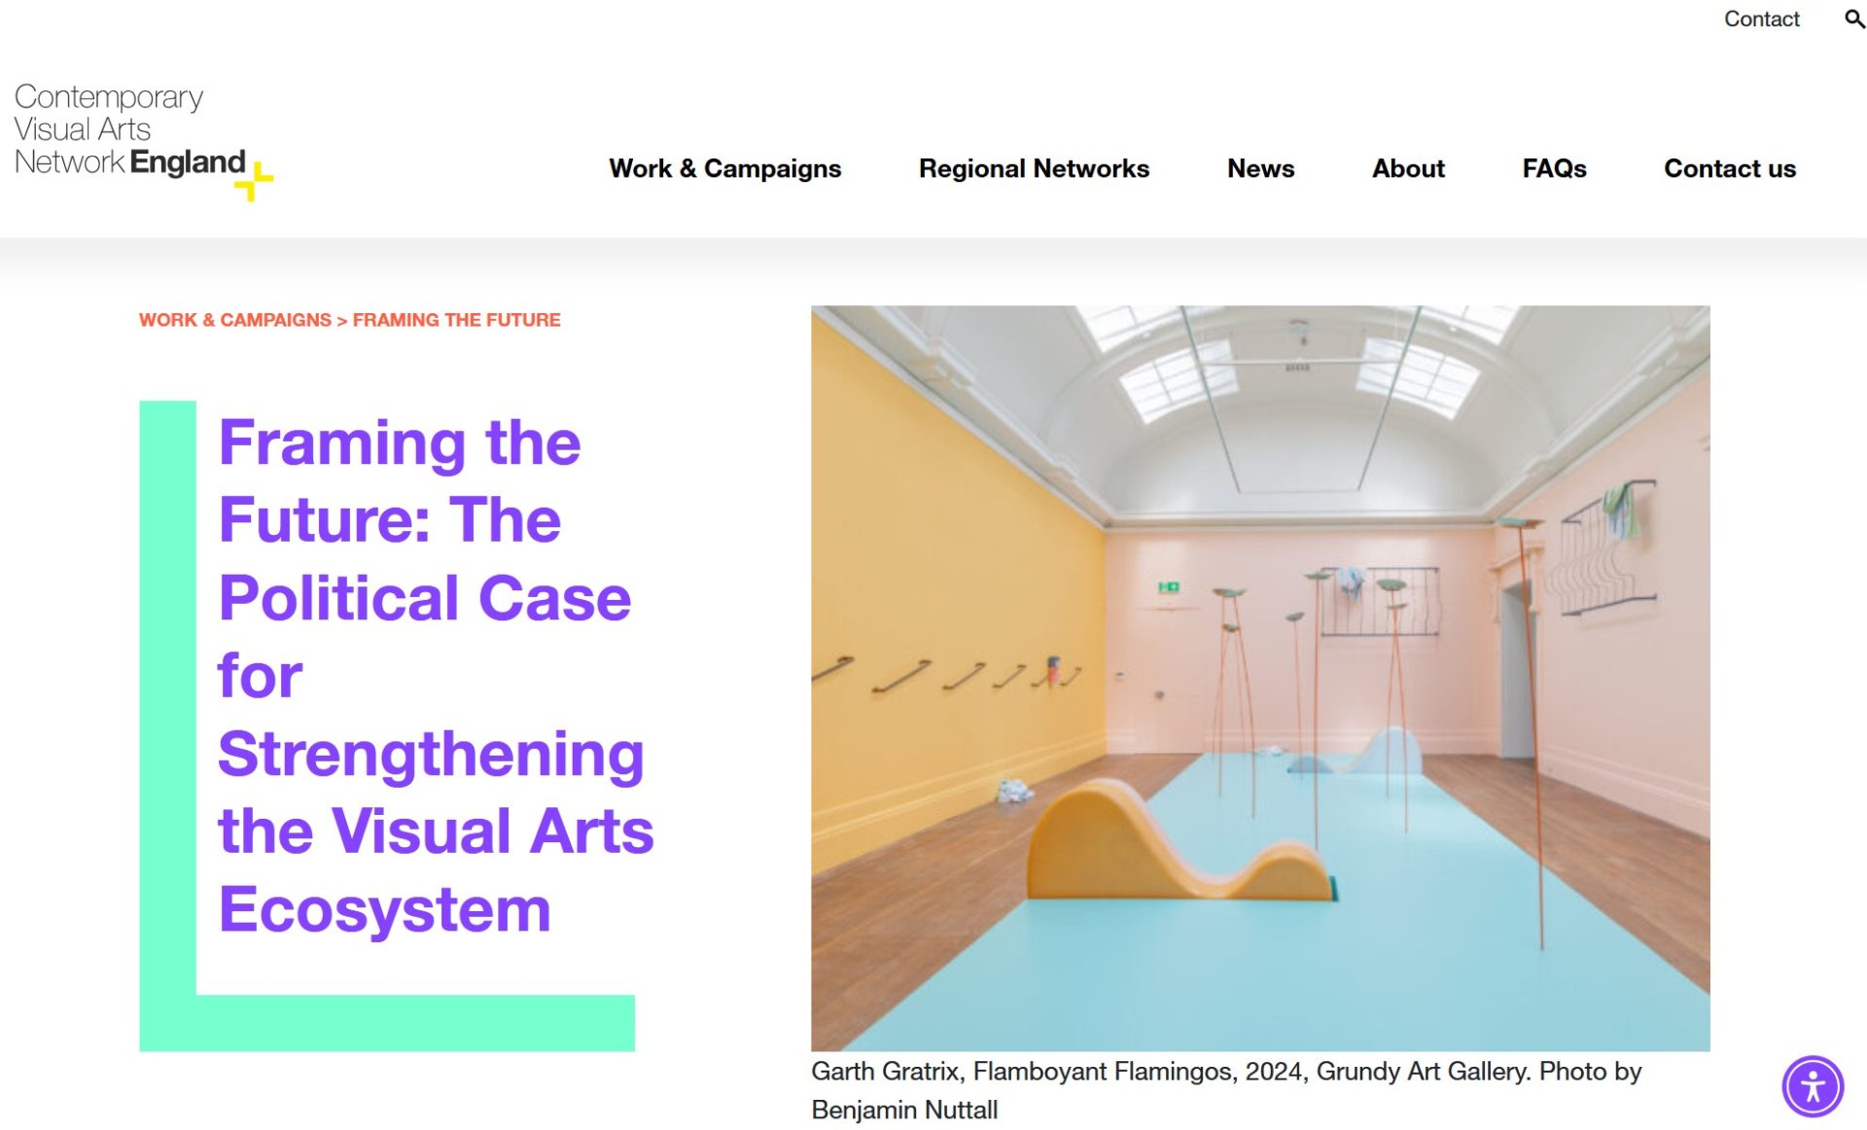Image resolution: width=1867 pixels, height=1130 pixels.
Task: Select Contact us in main navigation
Action: pos(1729,168)
